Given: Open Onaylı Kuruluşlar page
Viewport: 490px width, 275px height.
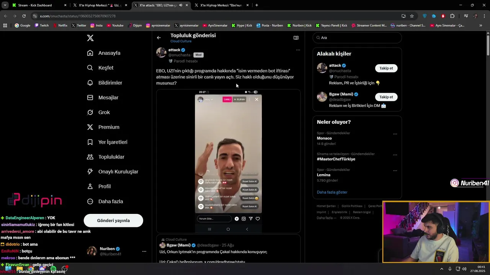Looking at the screenshot, I should [113, 171].
